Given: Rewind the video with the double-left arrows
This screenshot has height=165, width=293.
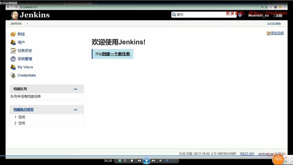Looking at the screenshot, I should coord(139,161).
